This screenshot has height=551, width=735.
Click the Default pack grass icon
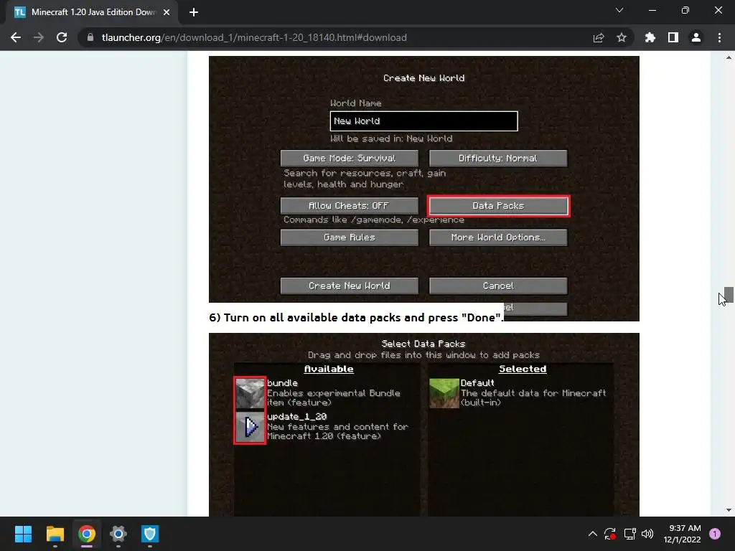[x=444, y=394]
